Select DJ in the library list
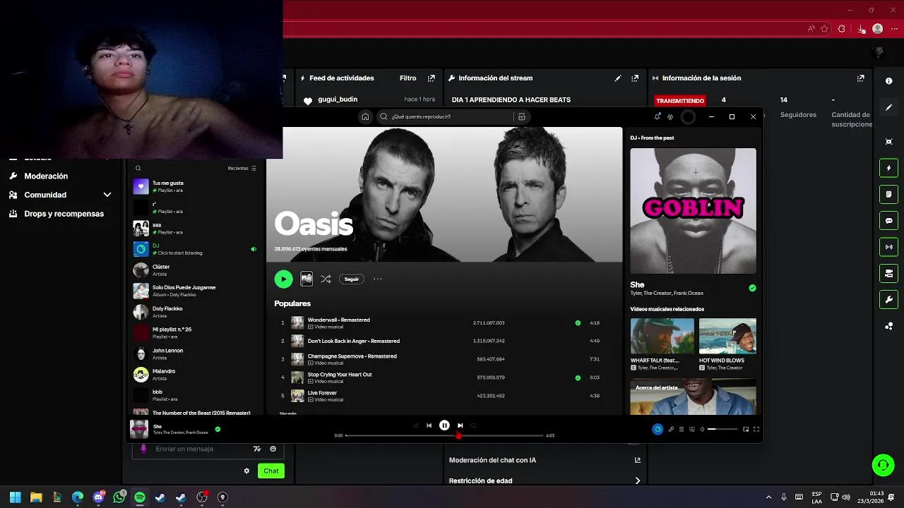 click(x=194, y=249)
